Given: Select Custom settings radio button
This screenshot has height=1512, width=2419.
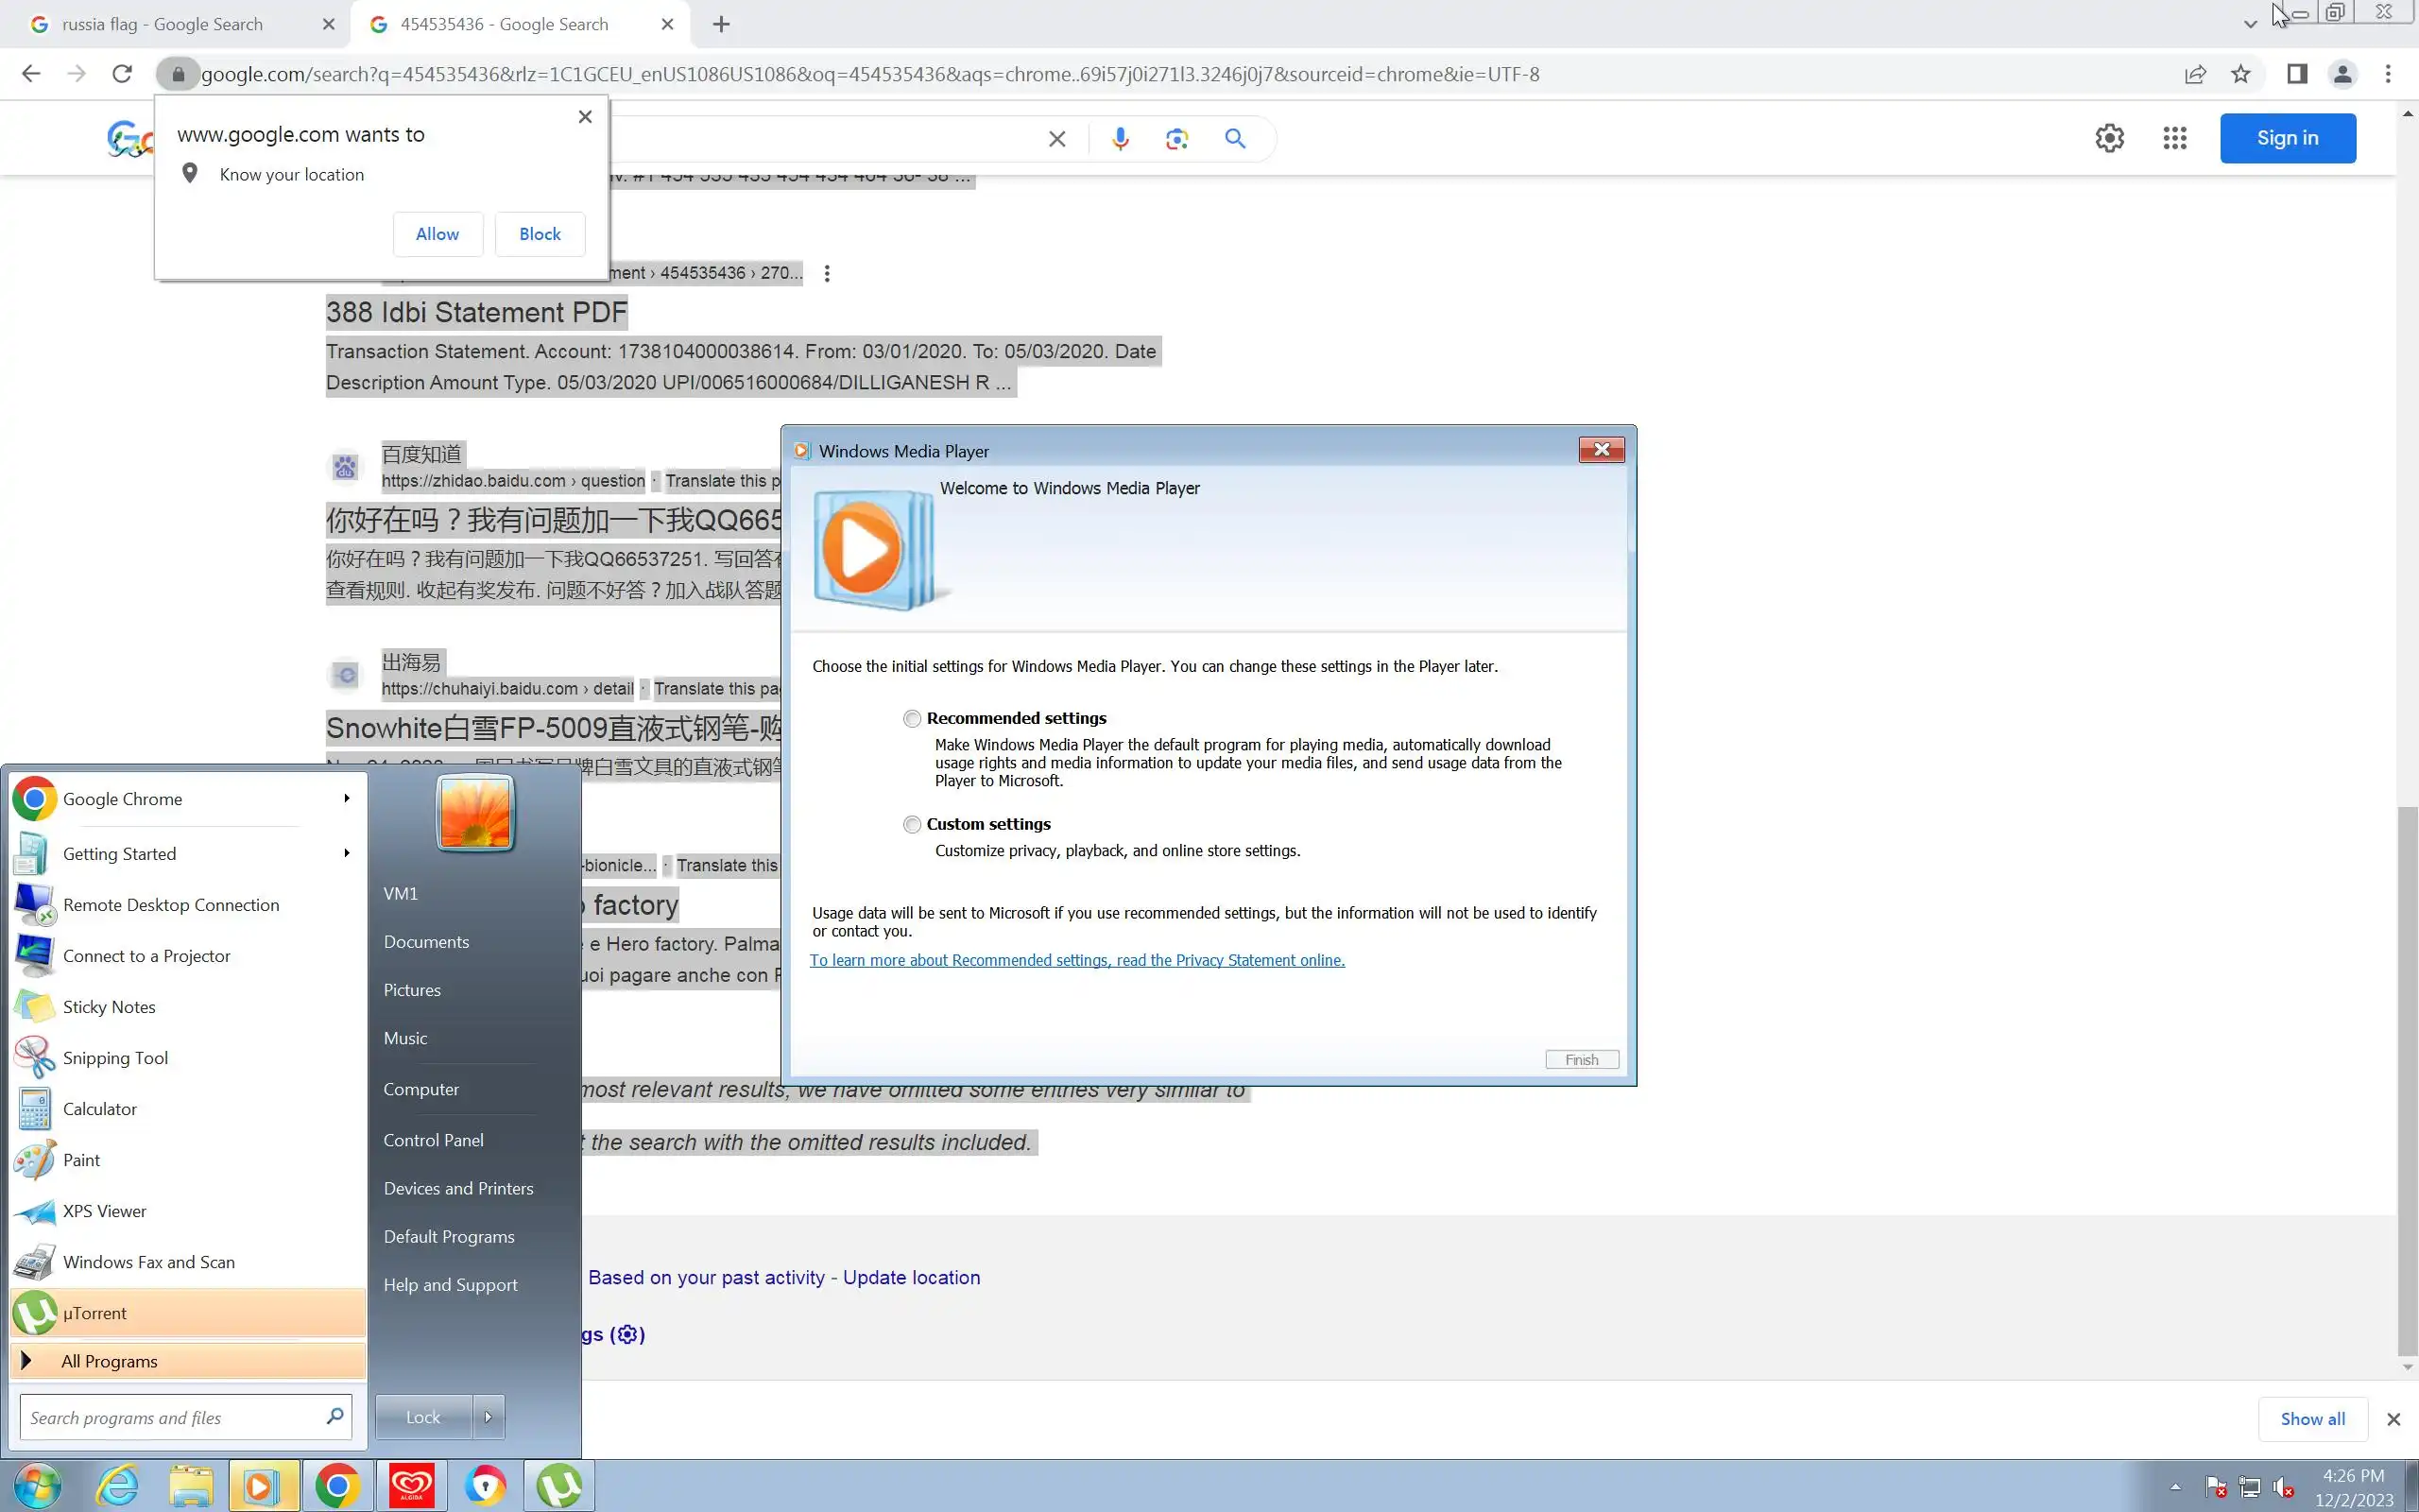Looking at the screenshot, I should 912,825.
